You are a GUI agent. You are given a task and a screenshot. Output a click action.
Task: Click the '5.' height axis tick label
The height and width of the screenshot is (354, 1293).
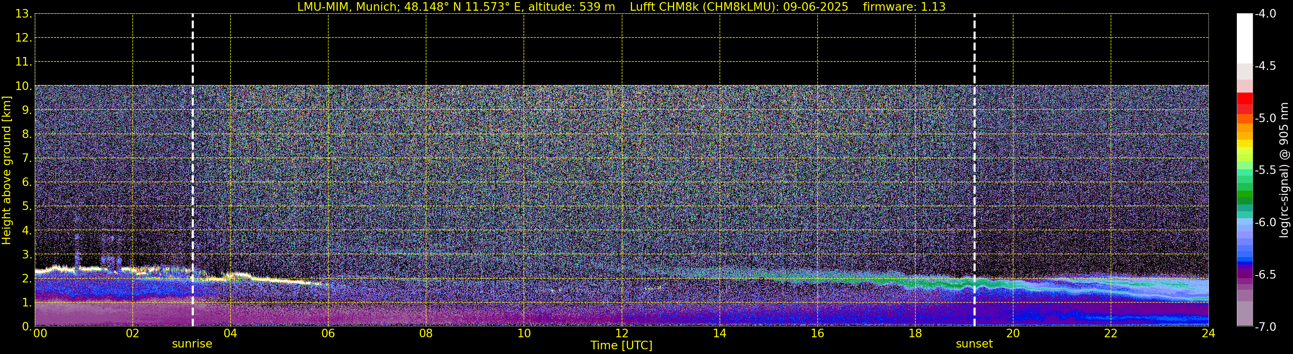click(27, 207)
